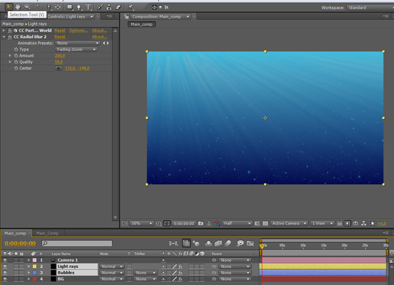Click the Quality value 50,0
394x285 pixels.
click(x=59, y=62)
